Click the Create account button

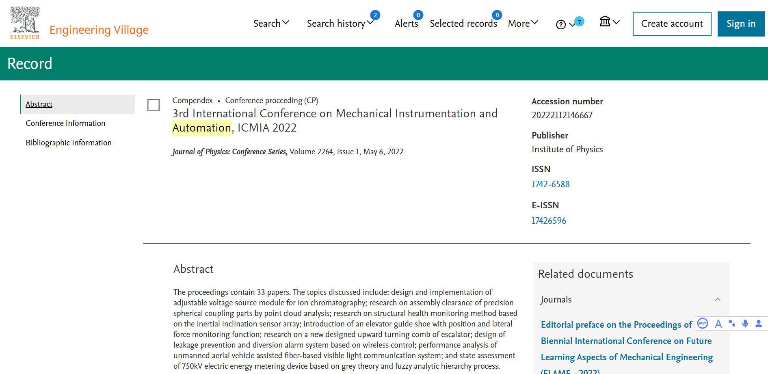pos(672,24)
